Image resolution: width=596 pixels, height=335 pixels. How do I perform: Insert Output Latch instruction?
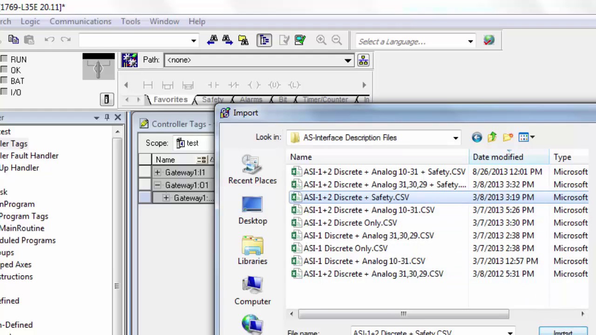[x=294, y=85]
